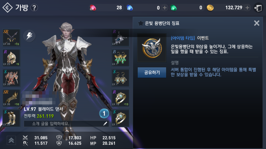Select the S chest armor slot
This screenshot has width=266, height=149.
point(11,78)
